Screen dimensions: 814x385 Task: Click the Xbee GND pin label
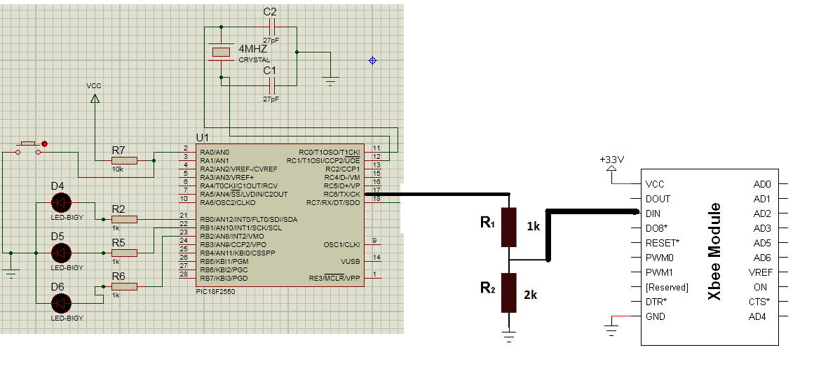tap(655, 316)
